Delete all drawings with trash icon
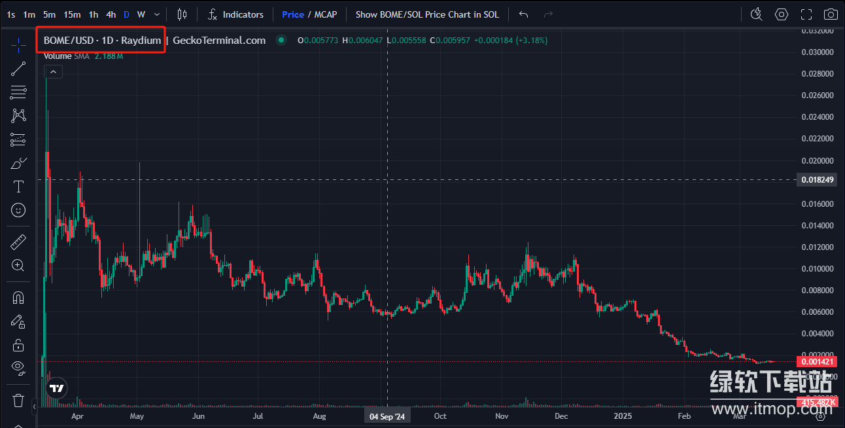The height and width of the screenshot is (428, 845). click(18, 400)
